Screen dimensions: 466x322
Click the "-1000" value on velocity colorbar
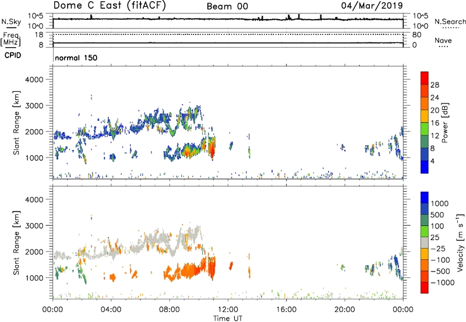point(443,282)
